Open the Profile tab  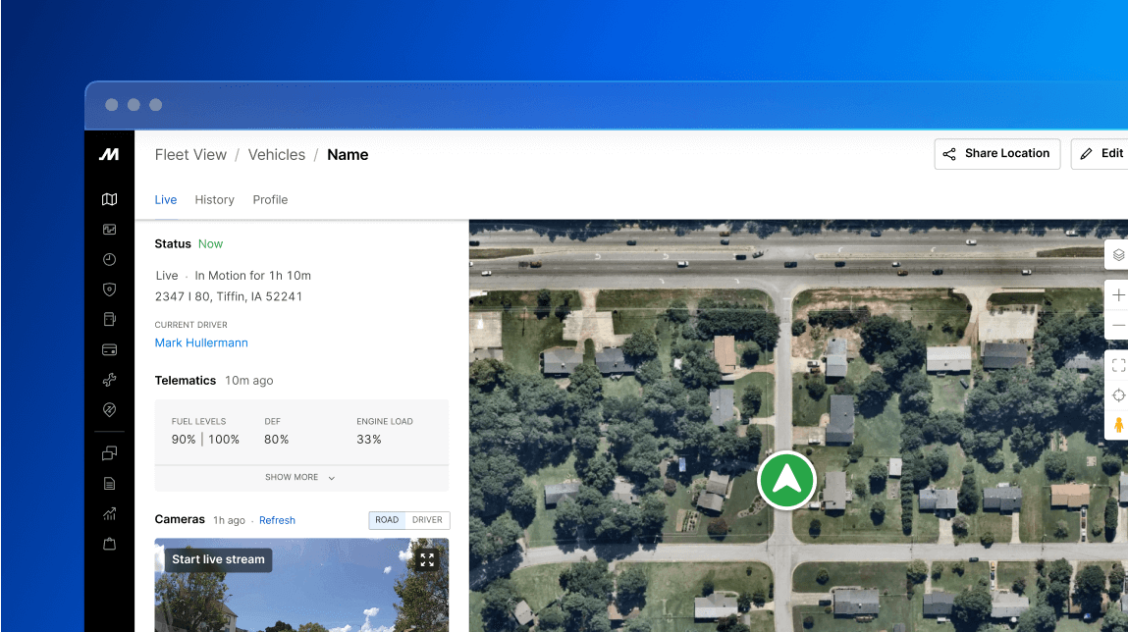click(270, 199)
